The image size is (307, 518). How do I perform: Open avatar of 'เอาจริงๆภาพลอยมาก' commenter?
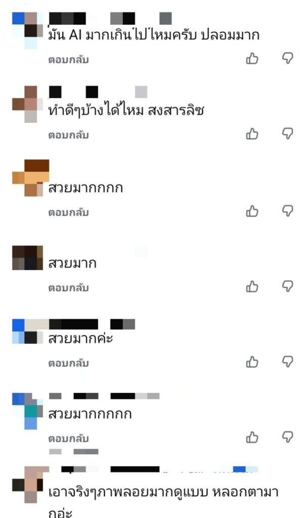tap(27, 484)
